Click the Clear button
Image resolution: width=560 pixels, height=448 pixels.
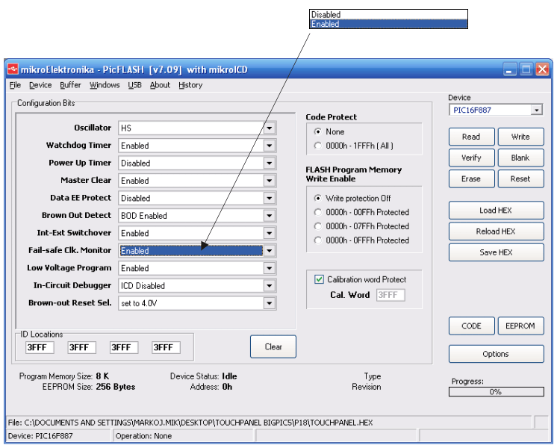[273, 346]
